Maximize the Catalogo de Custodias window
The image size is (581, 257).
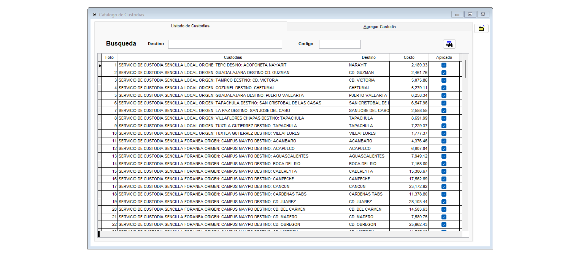[x=470, y=14]
